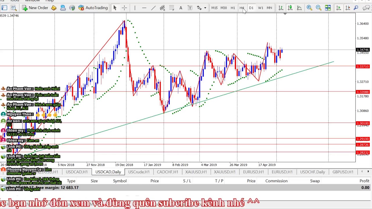The image size is (372, 209).
Task: Sort trades by Profit column
Action: [364, 181]
